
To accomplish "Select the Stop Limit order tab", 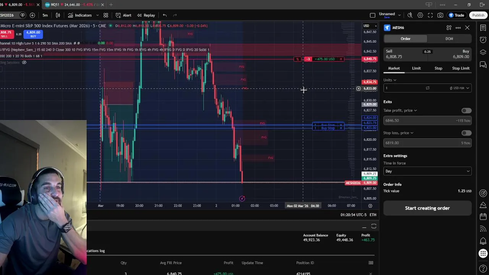I will pos(461,68).
